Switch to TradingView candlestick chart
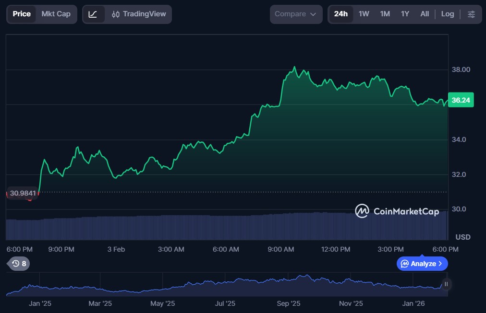Screen dimensions: 486x313 [x=138, y=14]
